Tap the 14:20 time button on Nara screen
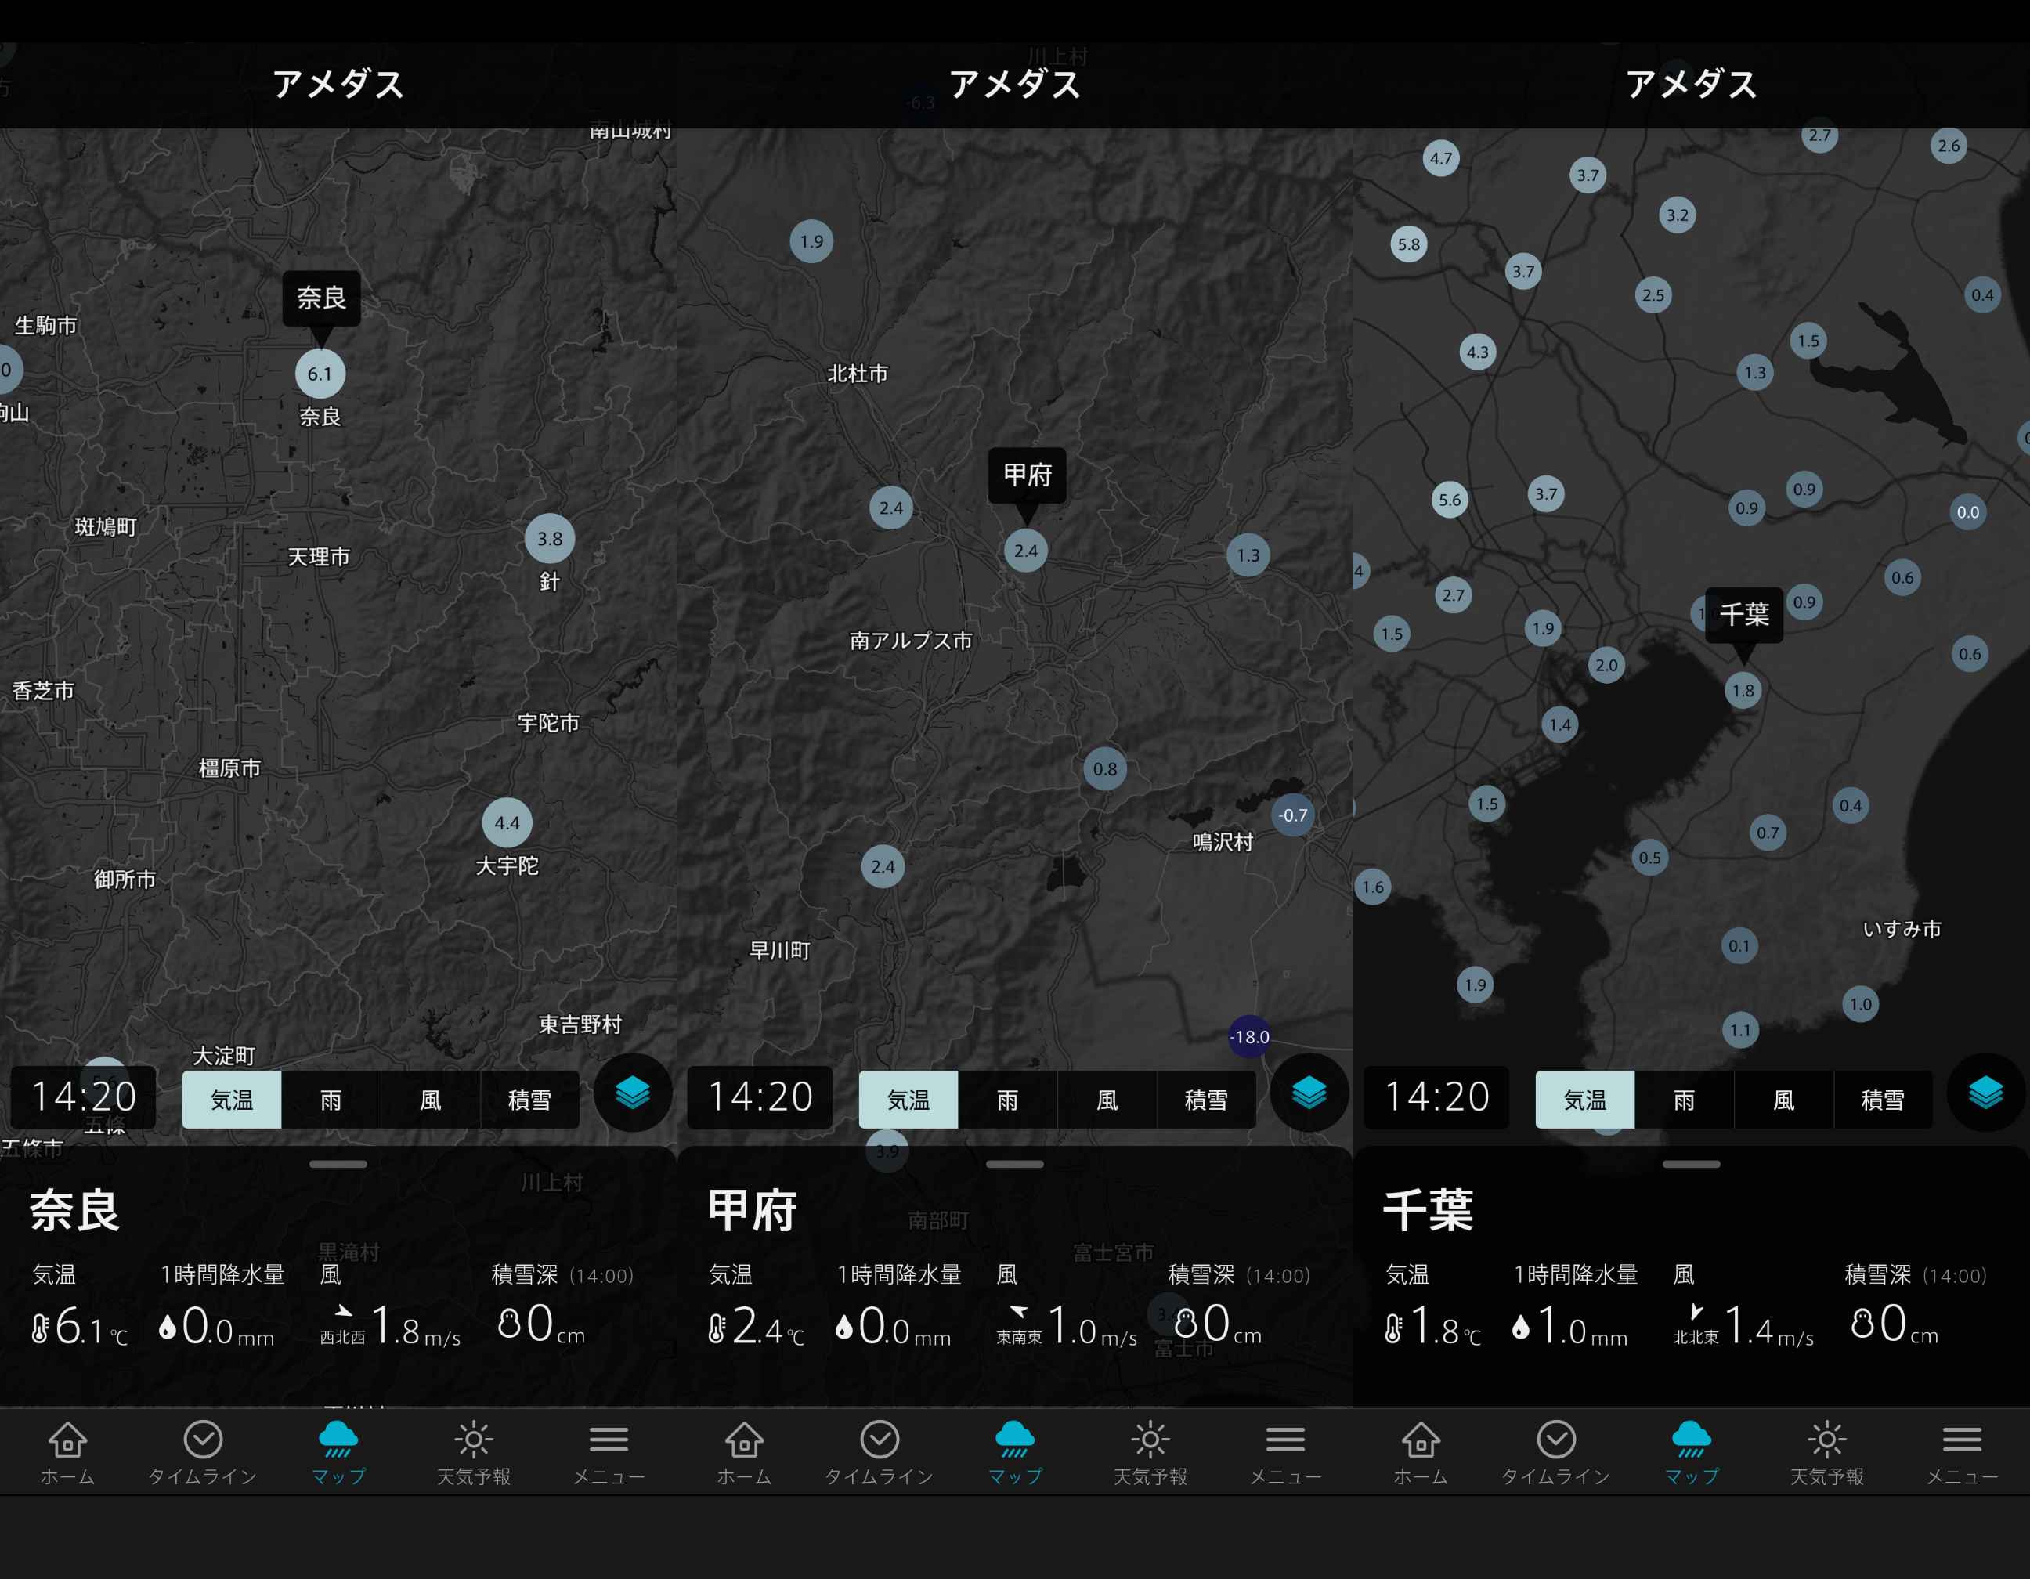The height and width of the screenshot is (1579, 2030). pyautogui.click(x=84, y=1097)
